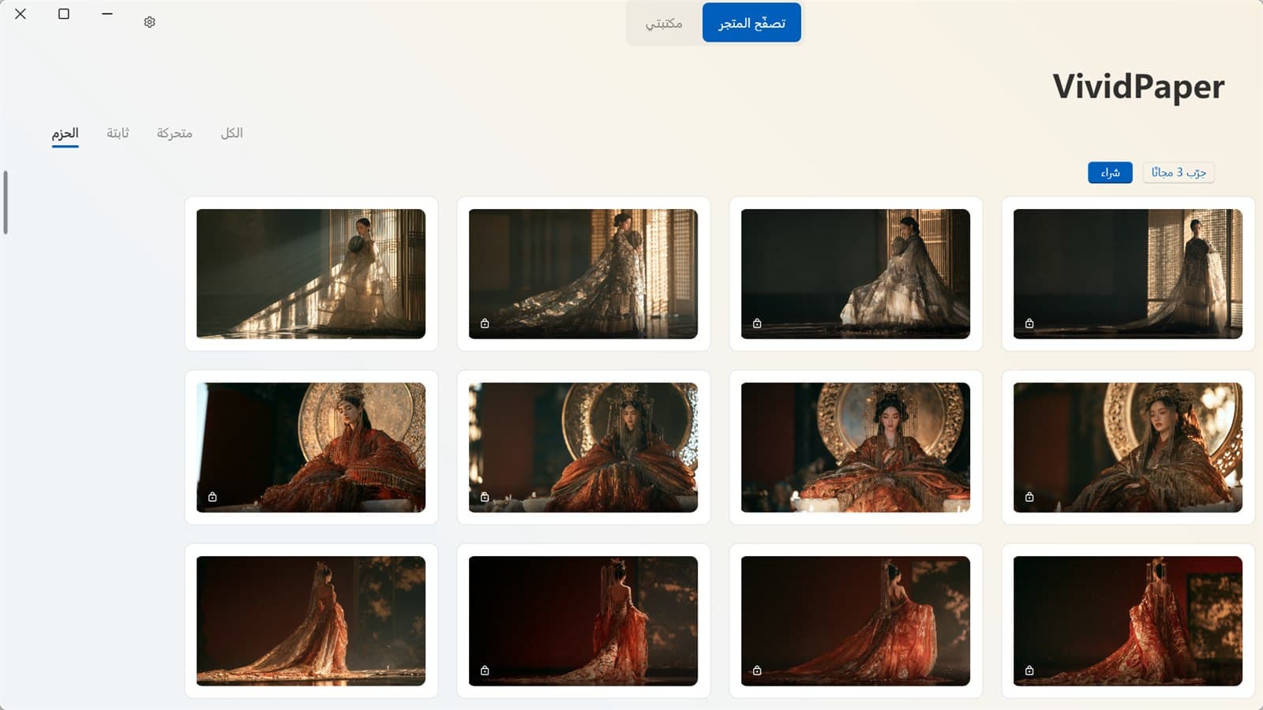1263x710 pixels.
Task: Select the الحزم filter tab
Action: (x=65, y=133)
